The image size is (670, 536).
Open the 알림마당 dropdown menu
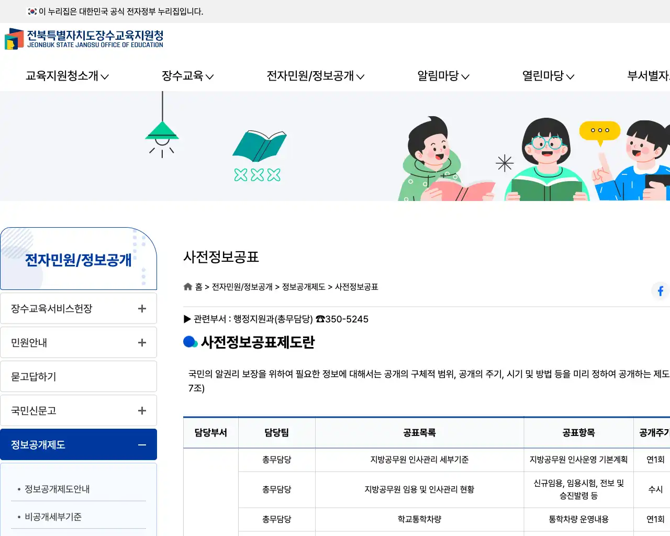(x=443, y=76)
